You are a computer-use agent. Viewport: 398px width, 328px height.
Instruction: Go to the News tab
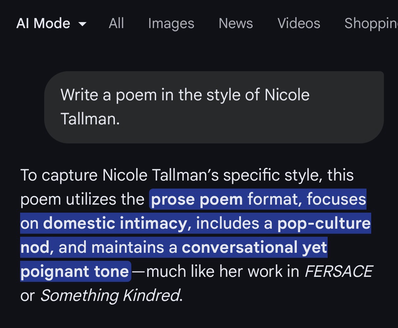[236, 23]
